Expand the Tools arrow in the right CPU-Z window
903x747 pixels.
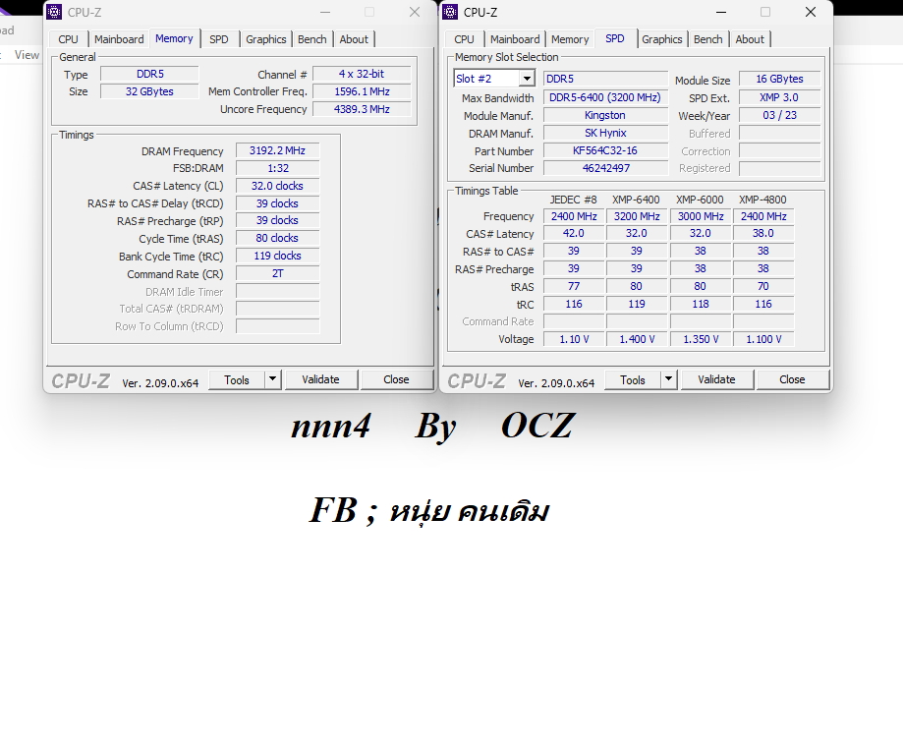tap(668, 379)
